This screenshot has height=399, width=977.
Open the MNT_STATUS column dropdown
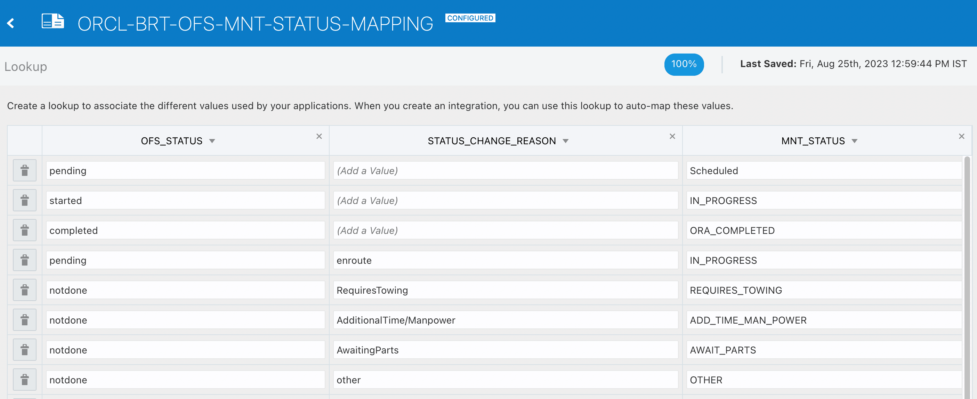point(854,141)
